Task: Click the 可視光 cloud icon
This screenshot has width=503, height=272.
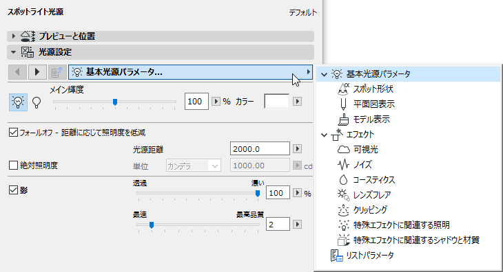Action: click(x=343, y=150)
